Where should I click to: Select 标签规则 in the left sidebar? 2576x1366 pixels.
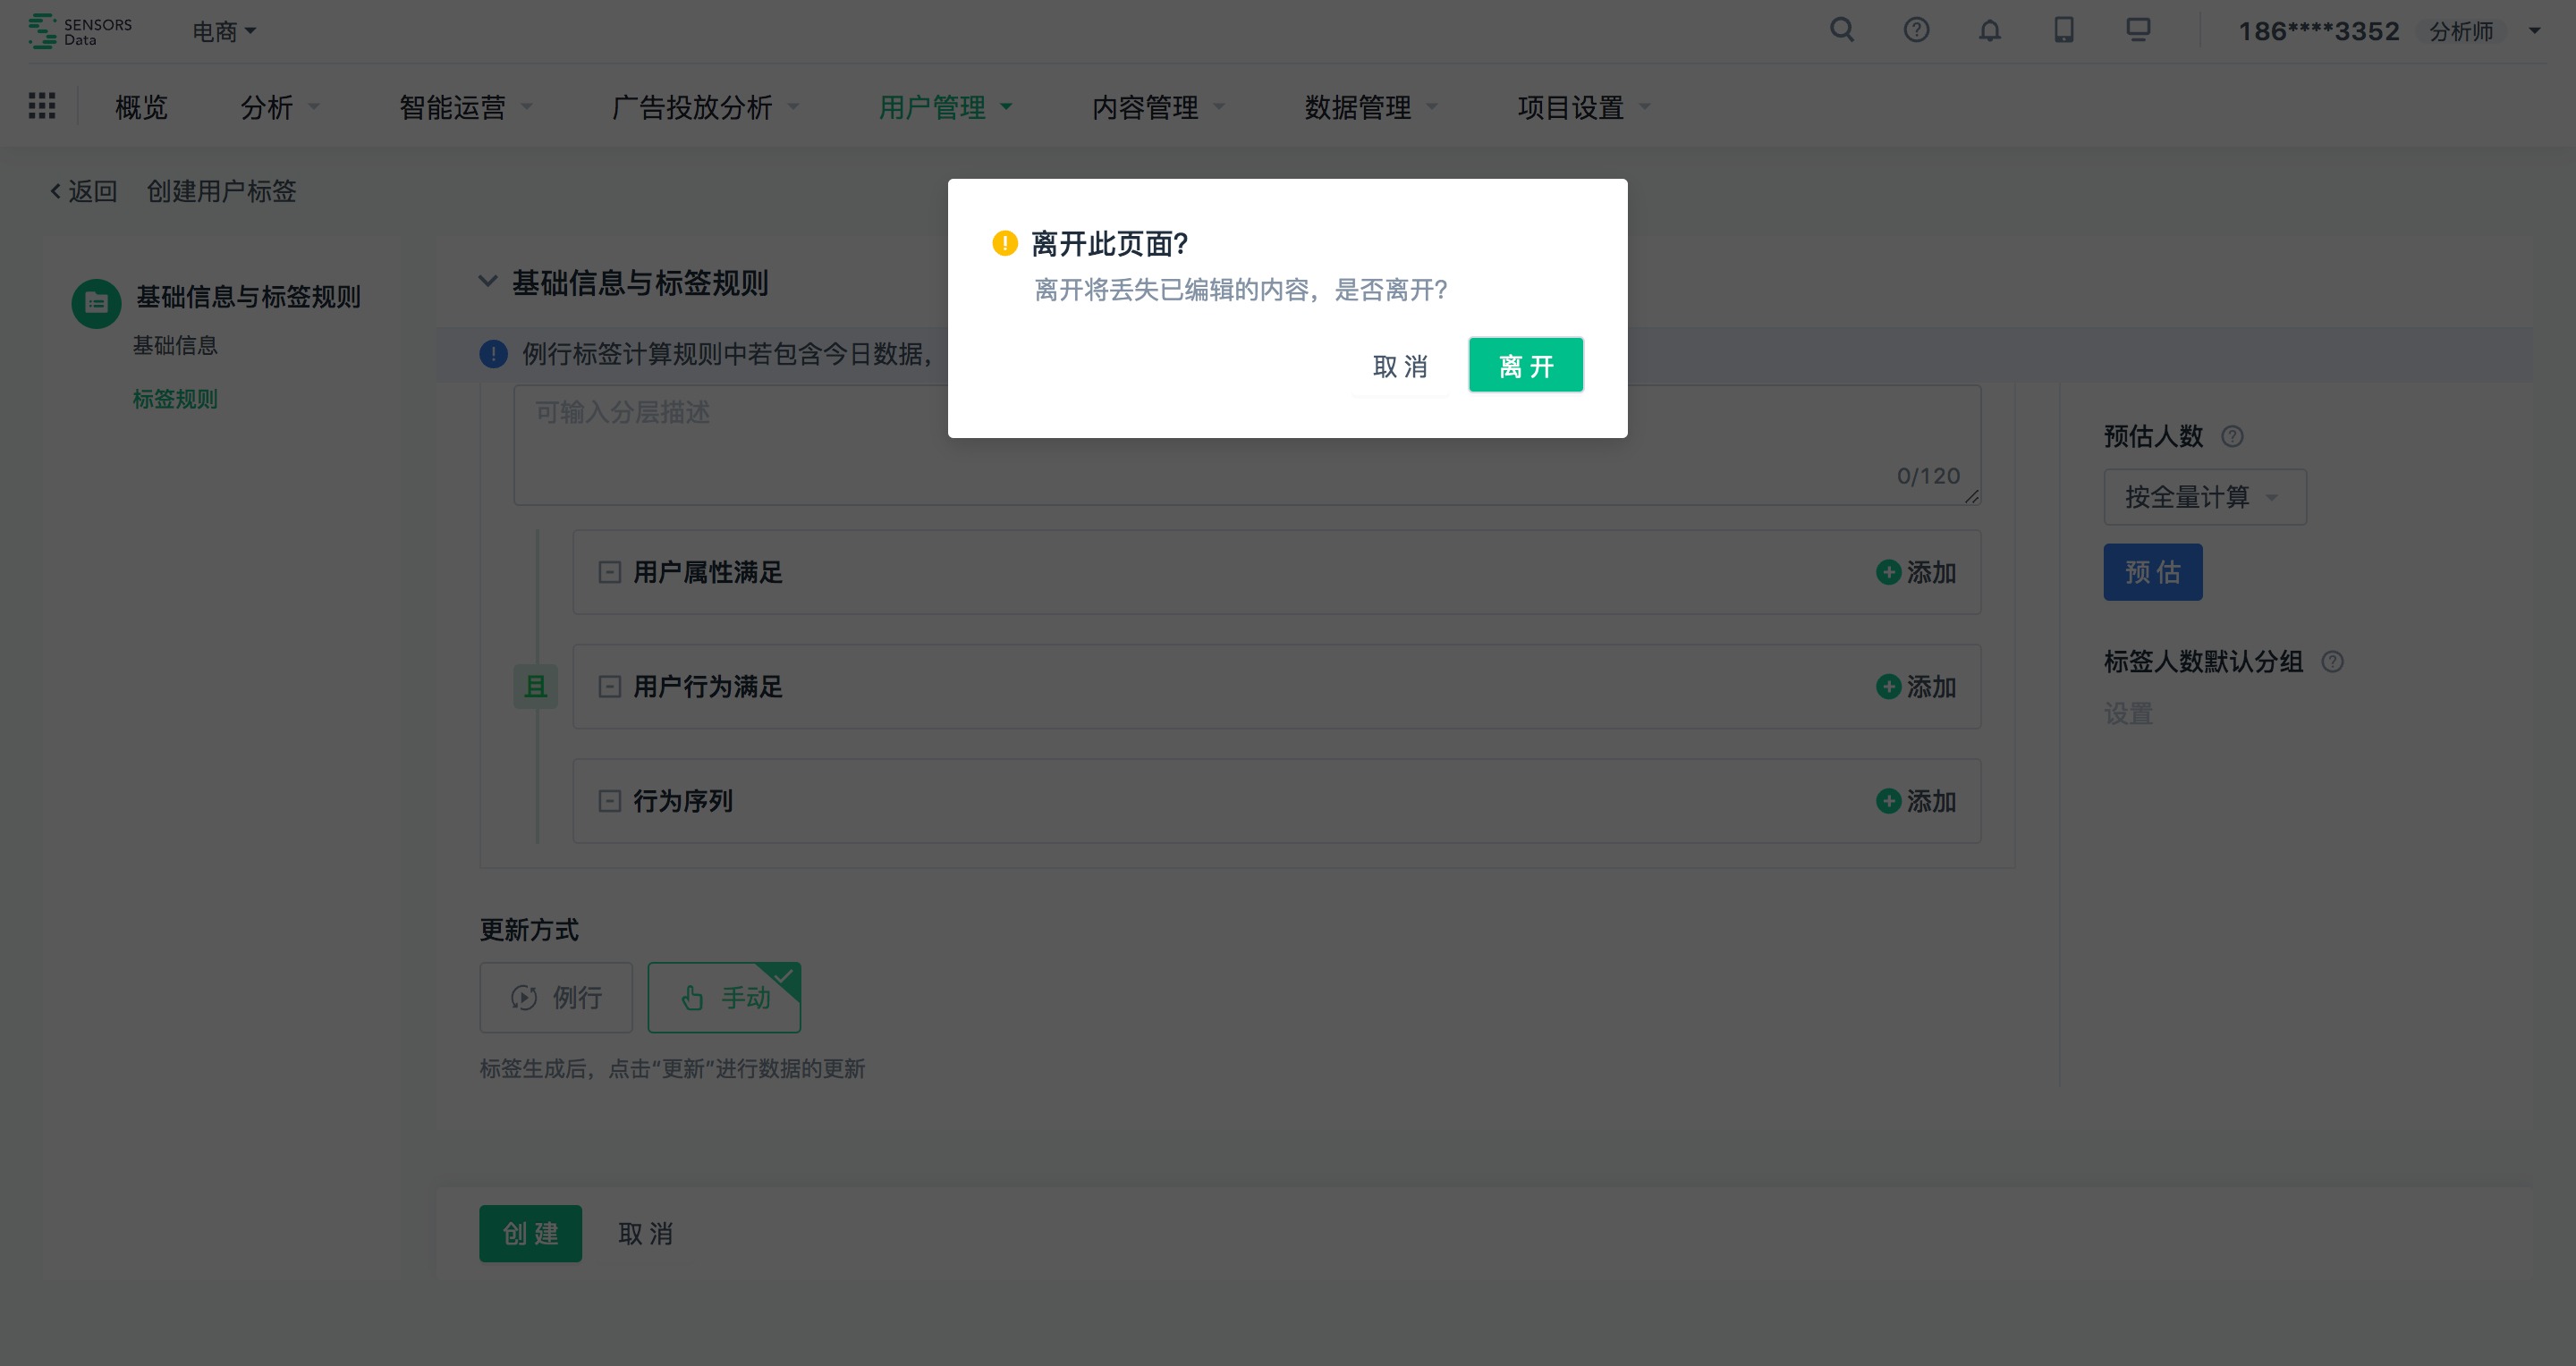click(175, 399)
